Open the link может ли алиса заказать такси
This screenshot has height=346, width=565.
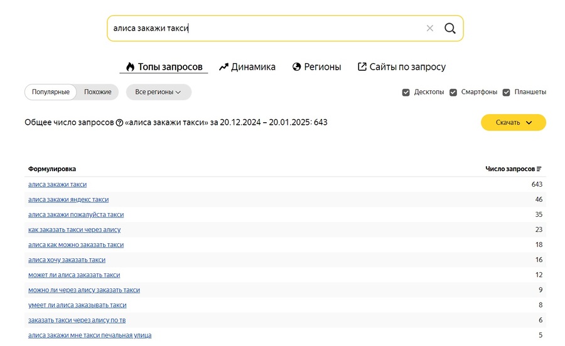(x=74, y=275)
